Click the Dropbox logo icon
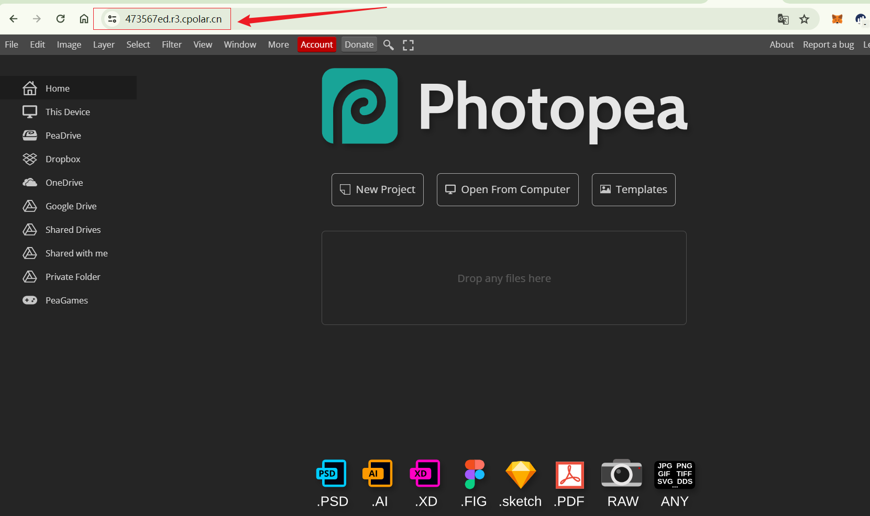 pos(30,159)
